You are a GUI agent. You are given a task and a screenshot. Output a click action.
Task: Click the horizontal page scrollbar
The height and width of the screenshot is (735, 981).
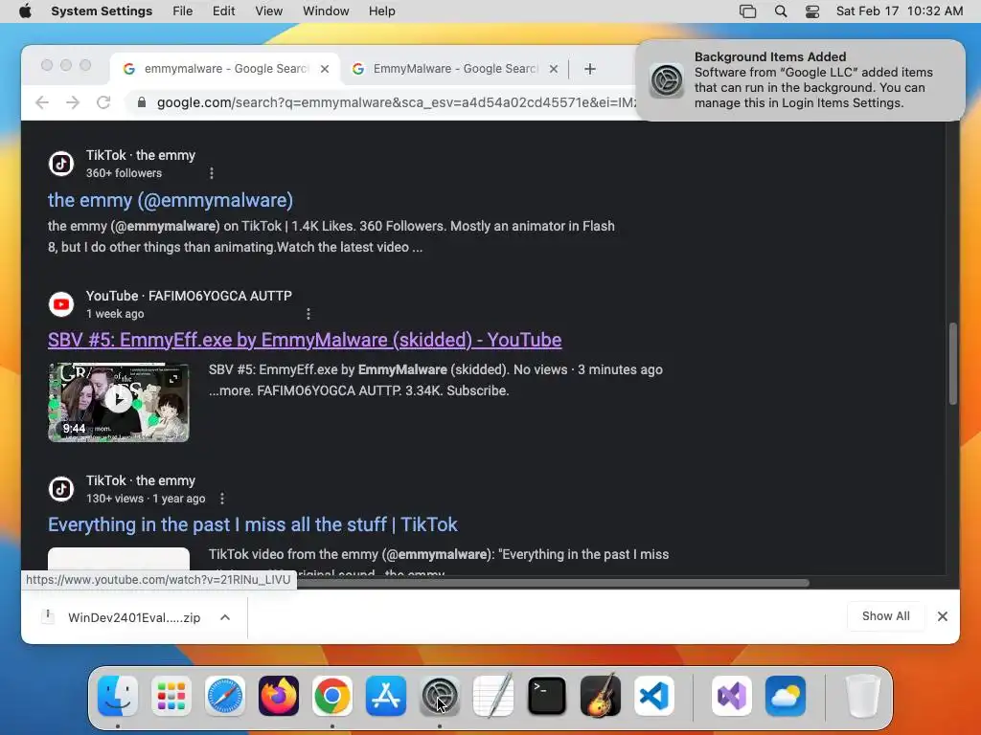553,583
